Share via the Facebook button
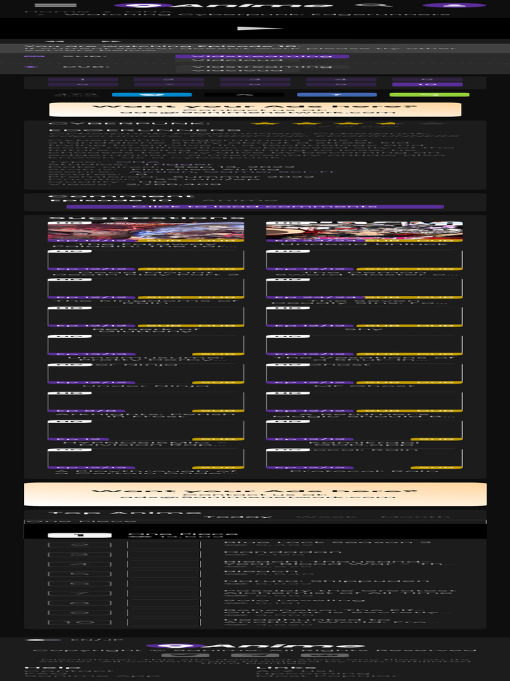The height and width of the screenshot is (681, 510). [337, 94]
